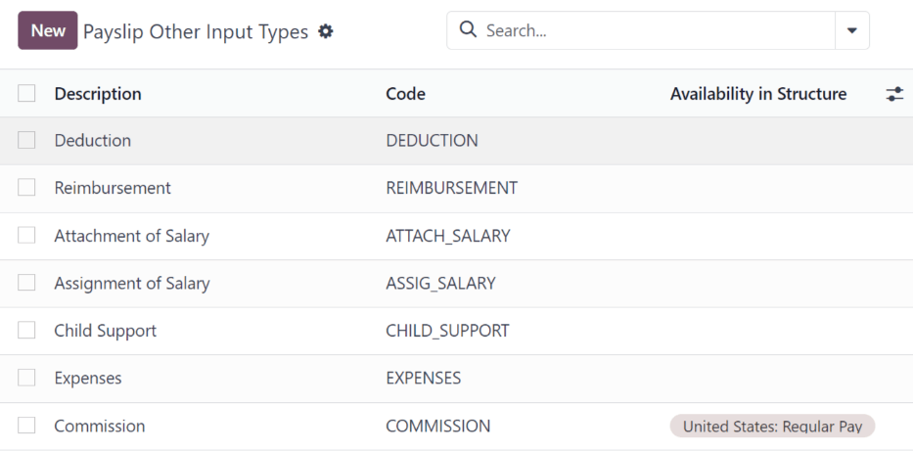This screenshot has width=913, height=451.
Task: Sort by the Code column header
Action: (x=405, y=94)
